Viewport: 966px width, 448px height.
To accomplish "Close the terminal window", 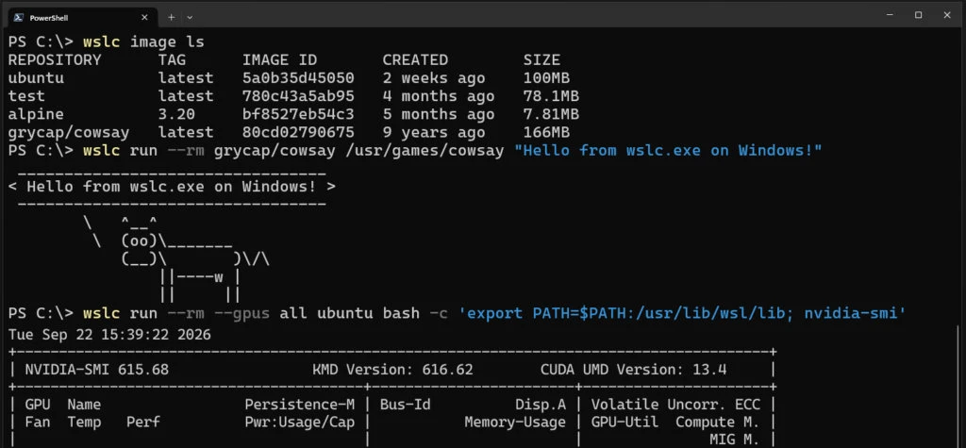I will pyautogui.click(x=947, y=15).
